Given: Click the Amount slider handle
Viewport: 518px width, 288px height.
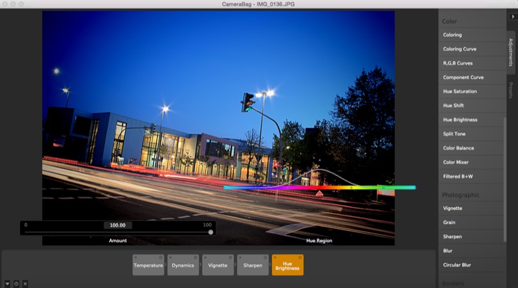Looking at the screenshot, I should 210,232.
